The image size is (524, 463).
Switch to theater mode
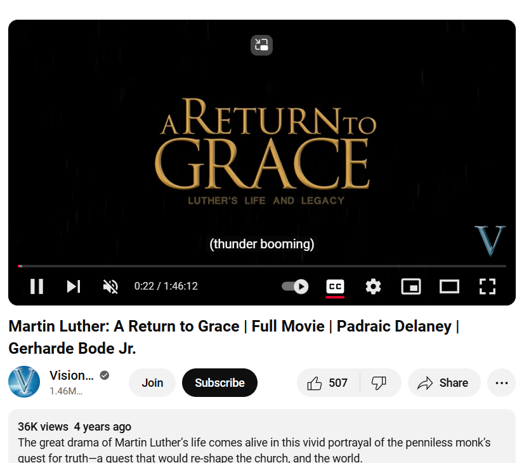[x=449, y=286]
